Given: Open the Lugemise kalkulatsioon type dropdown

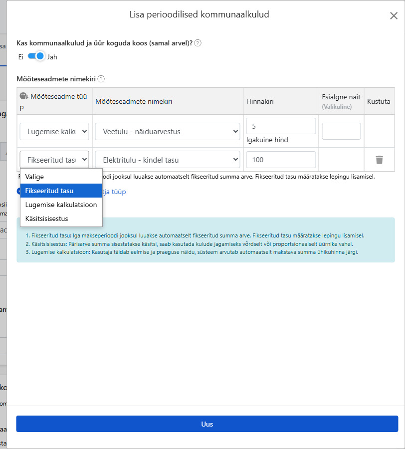Looking at the screenshot, I should click(x=54, y=131).
